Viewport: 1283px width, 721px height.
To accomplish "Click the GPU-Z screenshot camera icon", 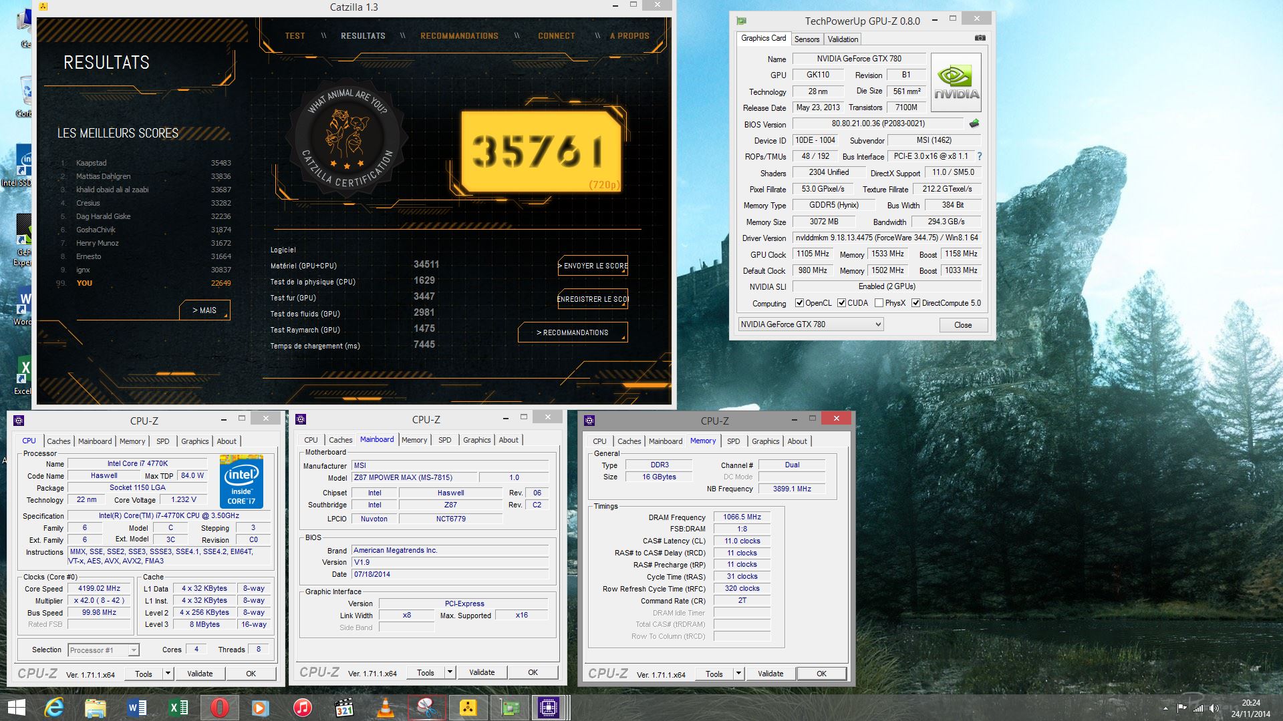I will (x=980, y=38).
